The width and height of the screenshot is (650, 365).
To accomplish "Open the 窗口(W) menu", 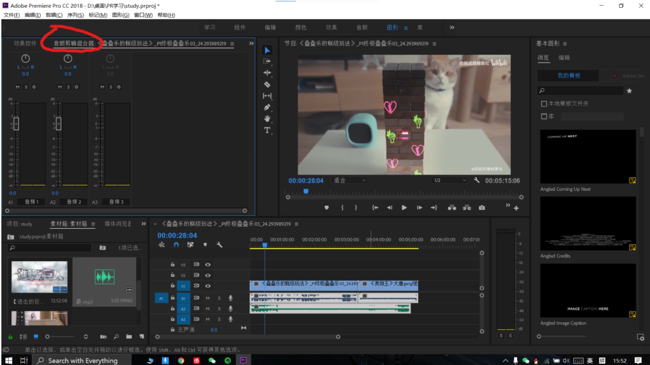I will [x=143, y=15].
